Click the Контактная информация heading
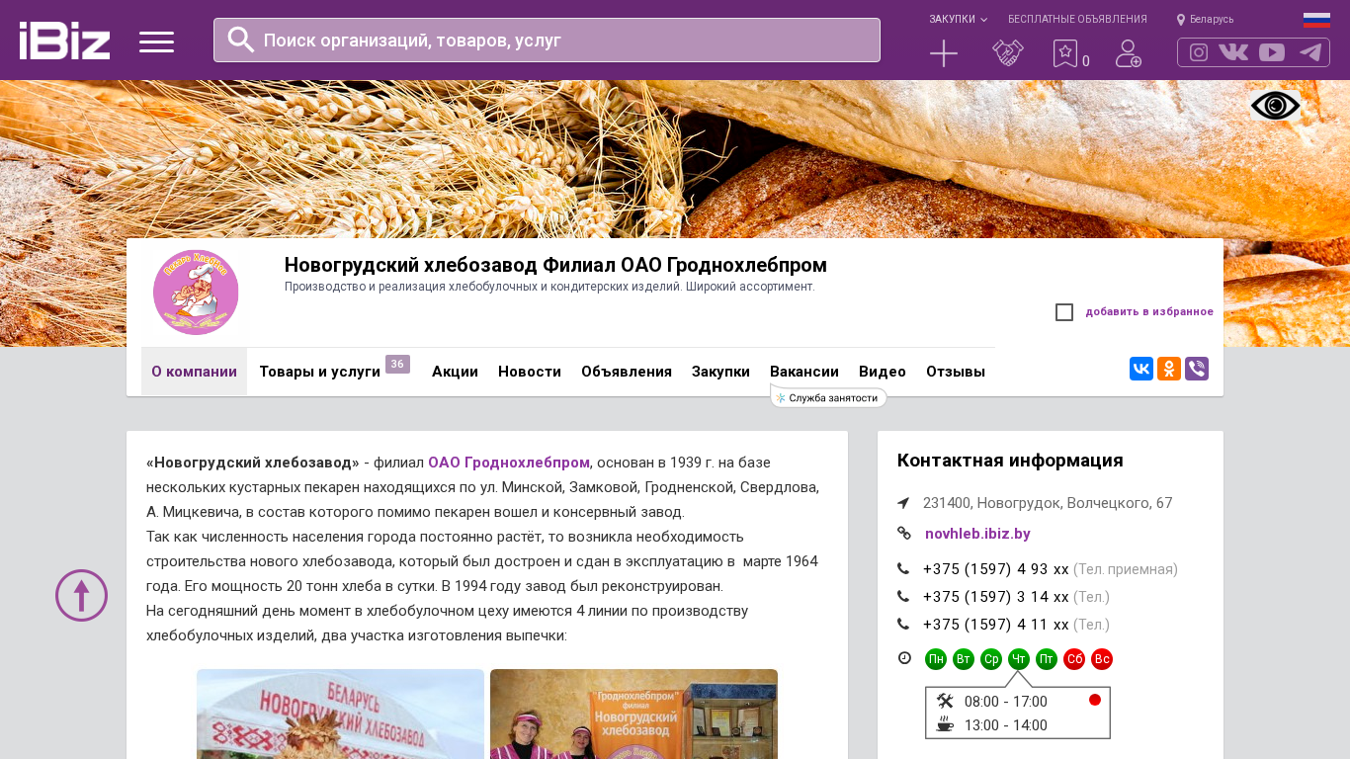Screen dimensions: 1350x759 1010,461
